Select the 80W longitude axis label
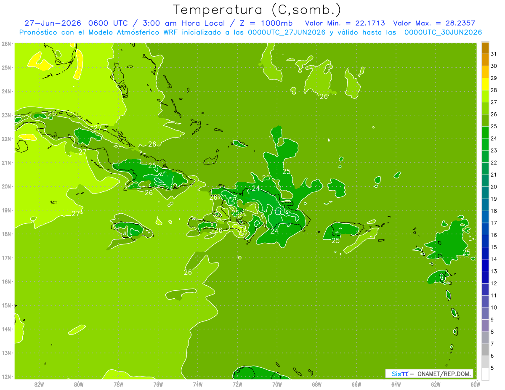 (79, 385)
